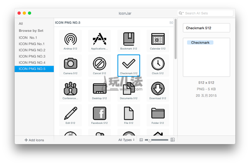Screen dimensions: 250x165
Task: Select the Documents 512 icon
Action: click(x=129, y=90)
